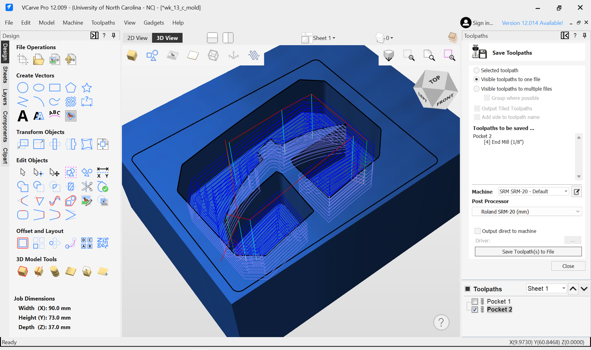591x350 pixels.
Task: Click the TOP face of view cube
Action: pos(434,80)
